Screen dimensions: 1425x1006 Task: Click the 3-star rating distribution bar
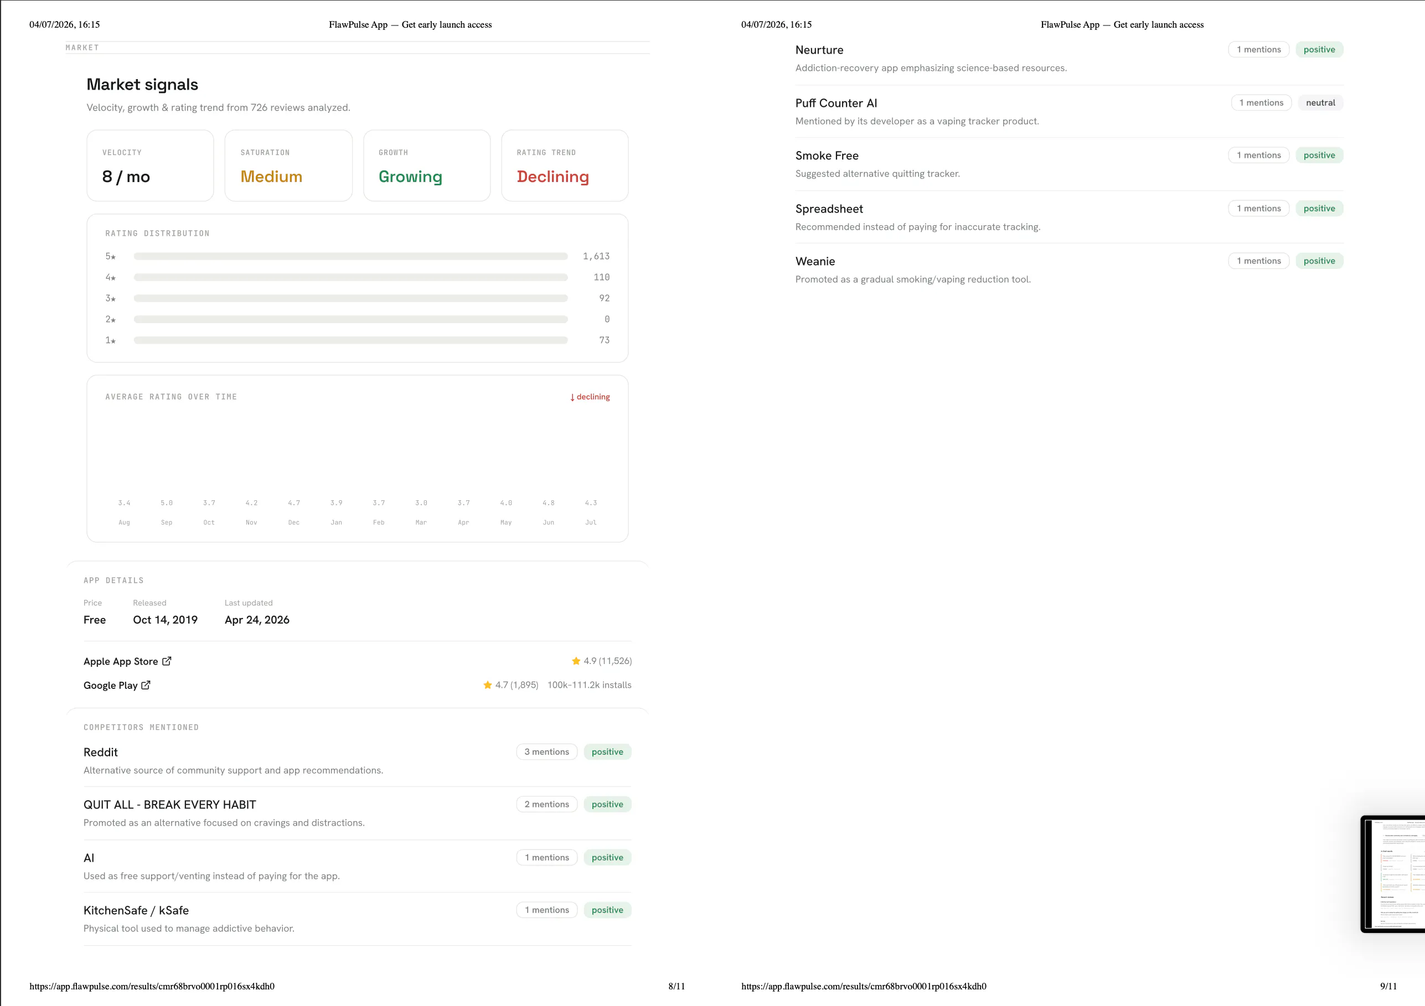(350, 298)
